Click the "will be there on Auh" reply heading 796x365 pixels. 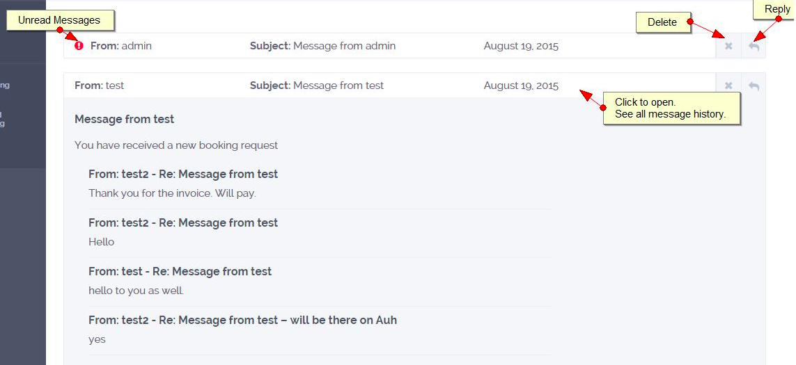coord(242,320)
